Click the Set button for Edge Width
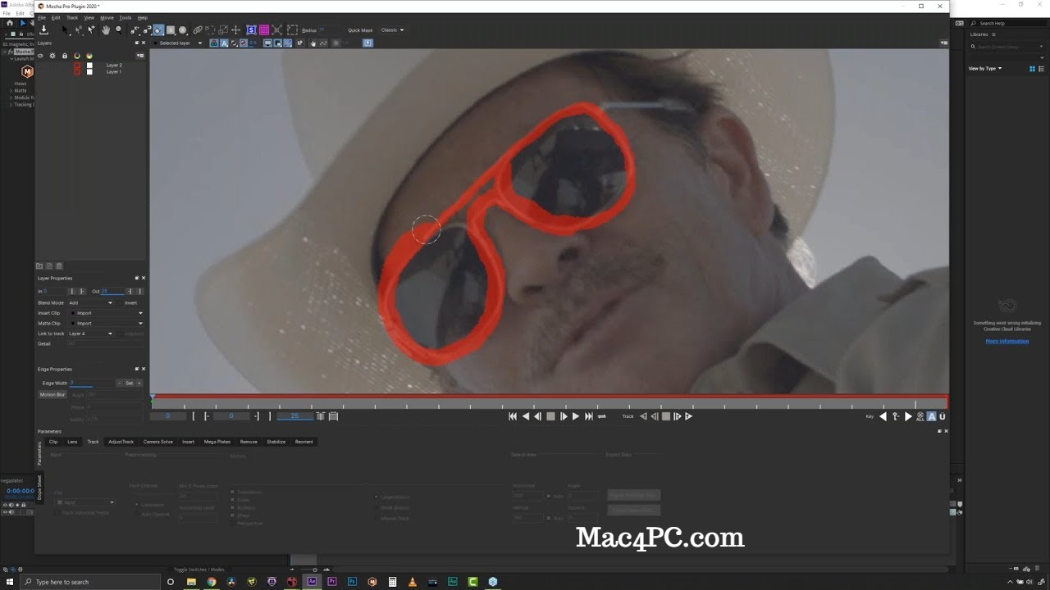Viewport: 1050px width, 590px height. pyautogui.click(x=129, y=383)
